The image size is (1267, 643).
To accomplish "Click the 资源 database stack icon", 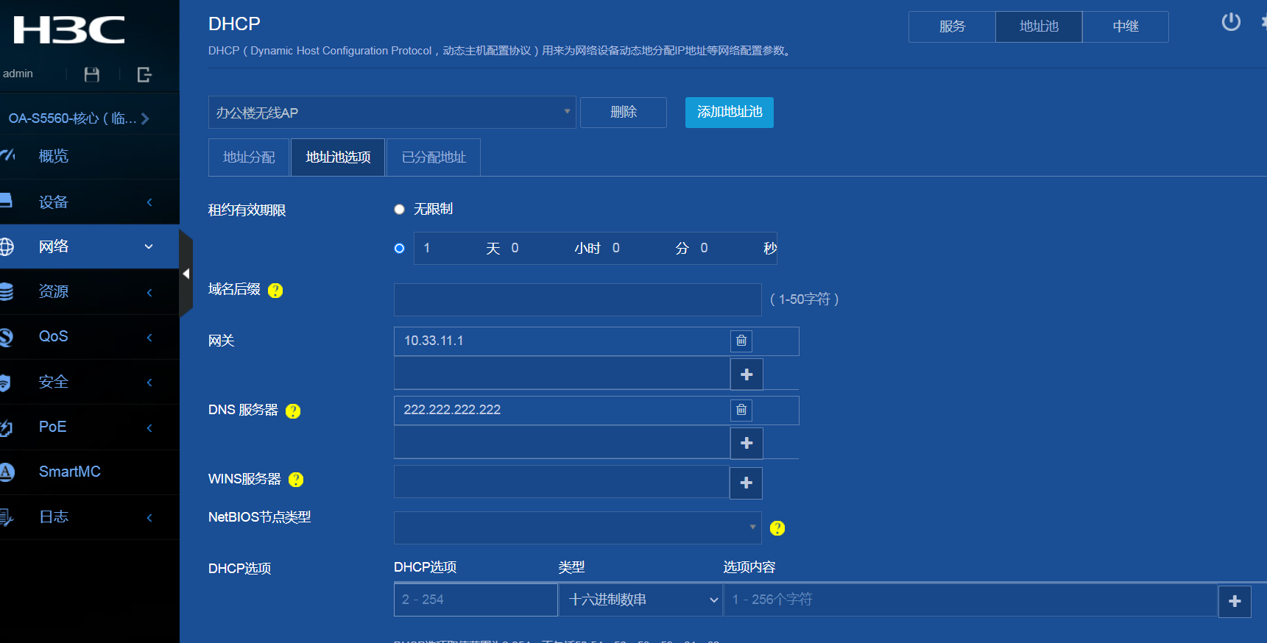I will pyautogui.click(x=6, y=291).
